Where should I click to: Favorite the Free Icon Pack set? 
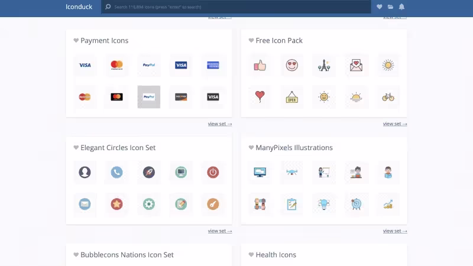251,41
